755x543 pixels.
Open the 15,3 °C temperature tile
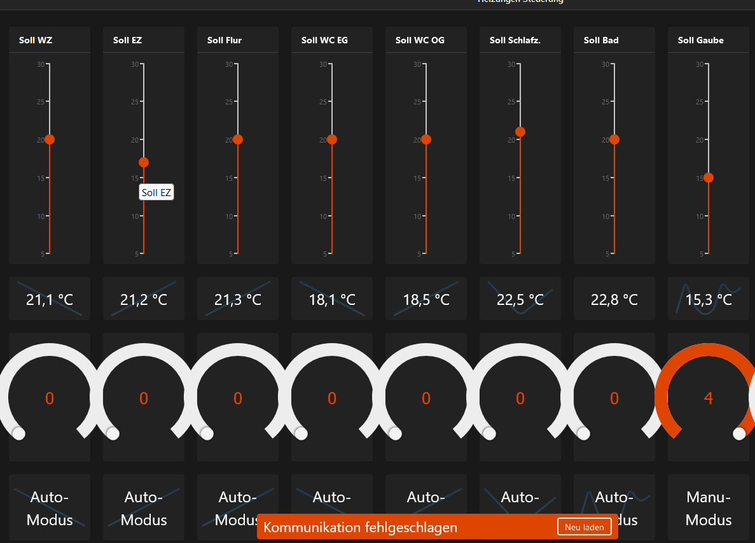(x=709, y=299)
